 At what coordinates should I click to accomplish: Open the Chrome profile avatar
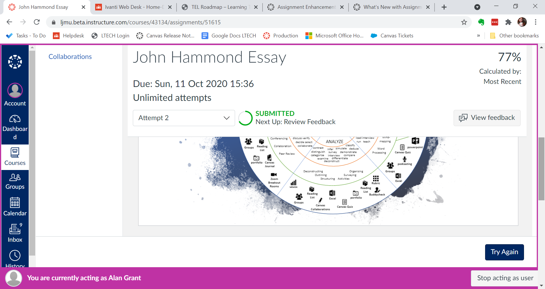(522, 22)
